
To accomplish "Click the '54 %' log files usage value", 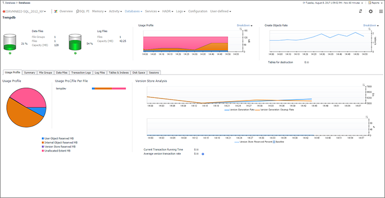I will tap(89, 44).
